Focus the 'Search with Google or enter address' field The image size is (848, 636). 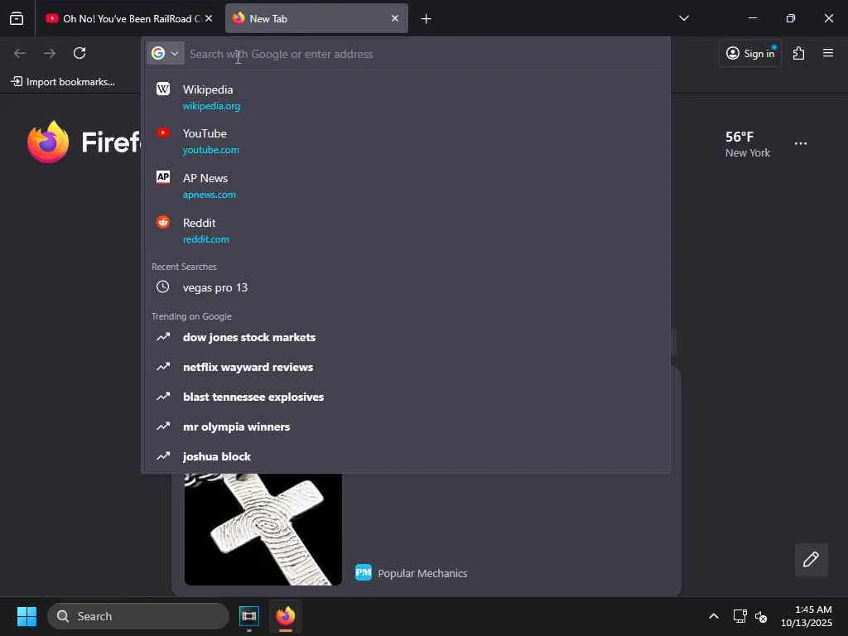(x=425, y=54)
